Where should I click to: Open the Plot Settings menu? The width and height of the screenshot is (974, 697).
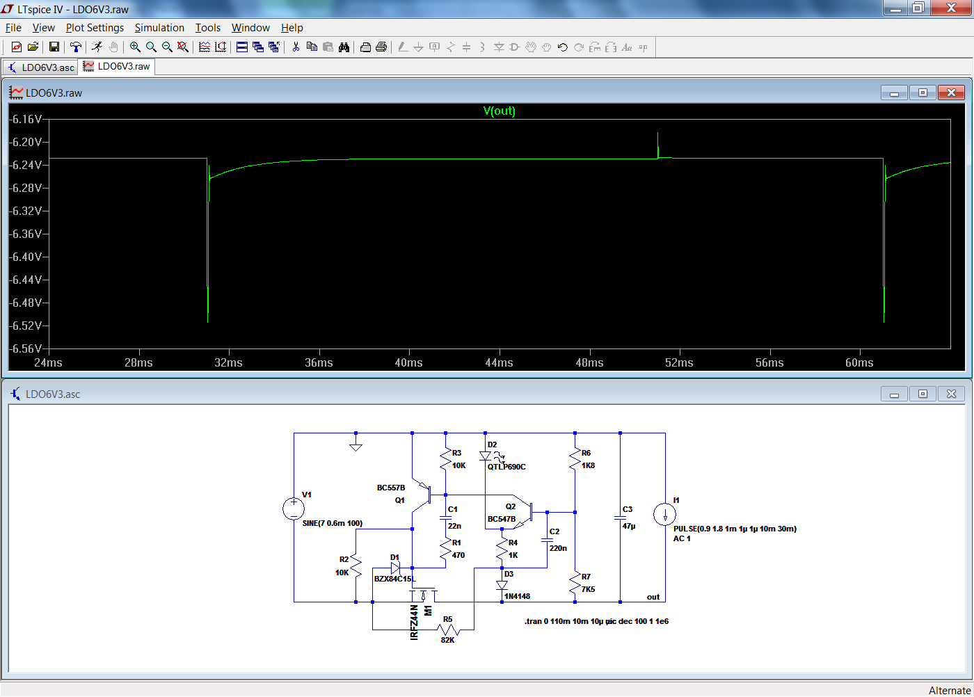95,28
